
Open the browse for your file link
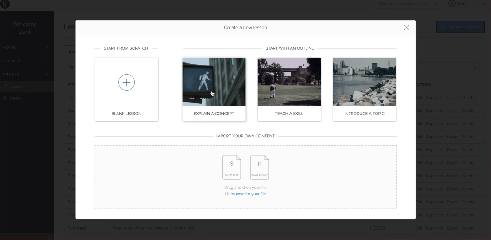coord(248,194)
